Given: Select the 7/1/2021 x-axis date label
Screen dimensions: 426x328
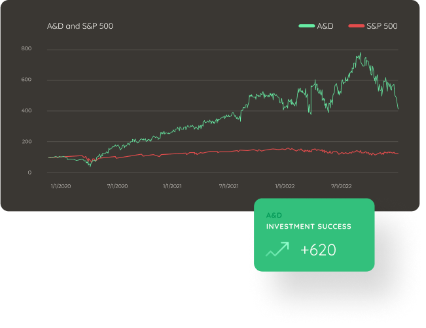Looking at the screenshot, I should [228, 186].
